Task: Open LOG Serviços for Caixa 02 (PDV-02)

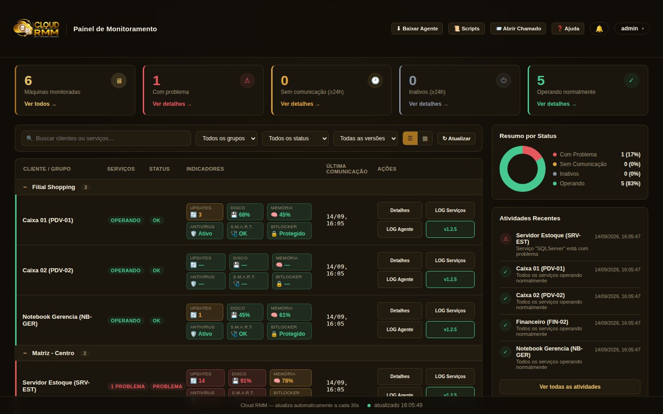Action: click(450, 261)
